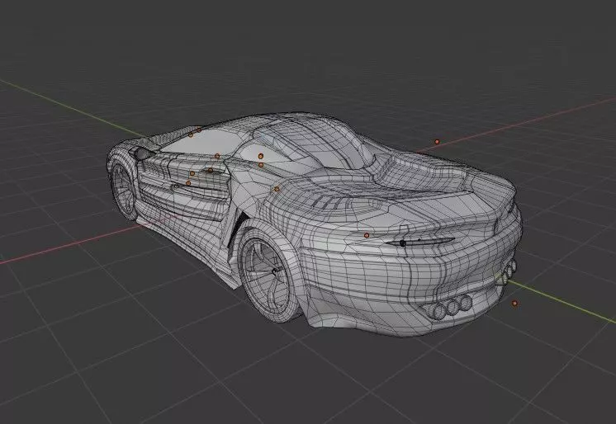The width and height of the screenshot is (616, 424).
Task: Select the lone orange origin dot behind the car
Action: coord(437,142)
